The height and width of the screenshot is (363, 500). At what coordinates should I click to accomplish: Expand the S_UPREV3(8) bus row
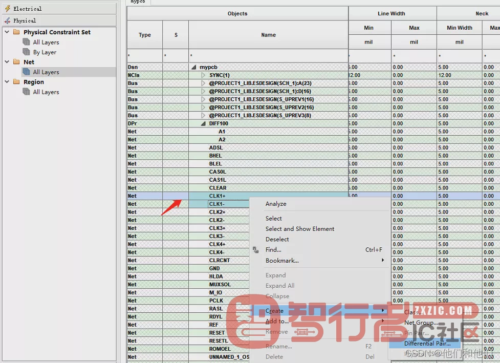tap(203, 115)
